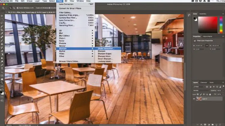Image resolution: width=225 pixels, height=126 pixels.
Task: Choose Smart Sharpen menu item
Action: pos(108,59)
